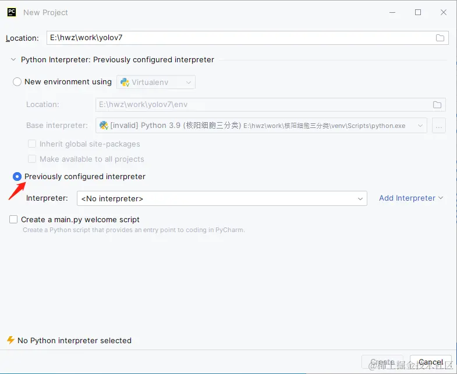Browse folder icon in environment Location field

click(437, 105)
